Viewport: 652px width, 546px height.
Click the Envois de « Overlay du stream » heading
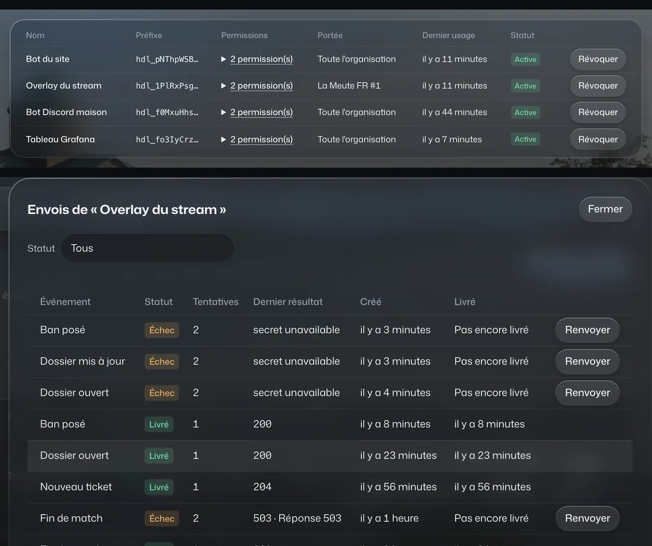point(127,210)
